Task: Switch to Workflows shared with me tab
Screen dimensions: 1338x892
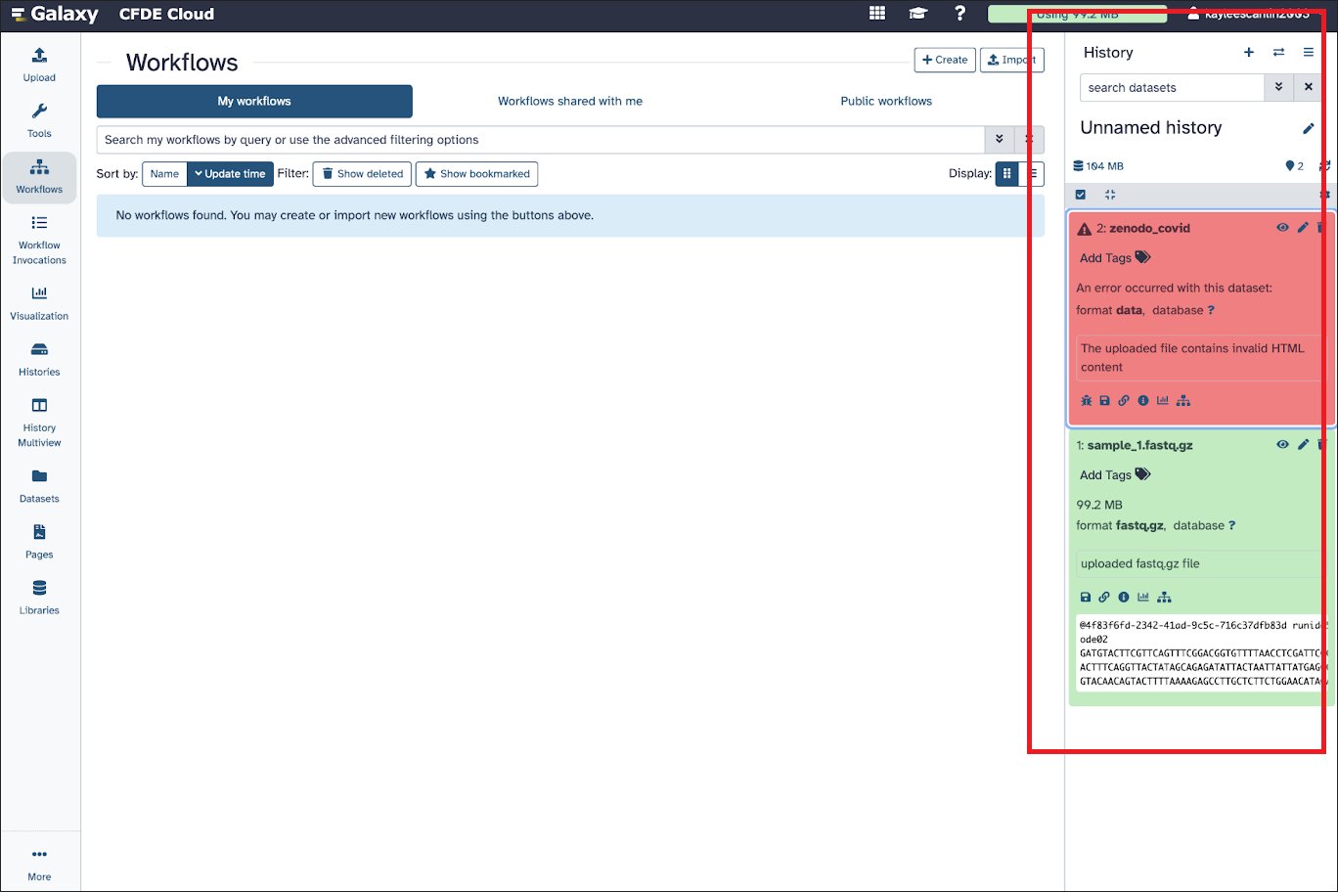Action: [569, 102]
